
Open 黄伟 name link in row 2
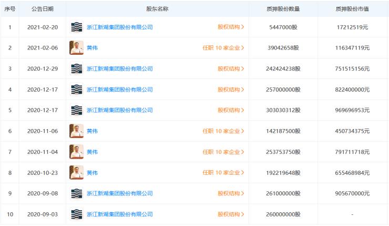point(92,48)
